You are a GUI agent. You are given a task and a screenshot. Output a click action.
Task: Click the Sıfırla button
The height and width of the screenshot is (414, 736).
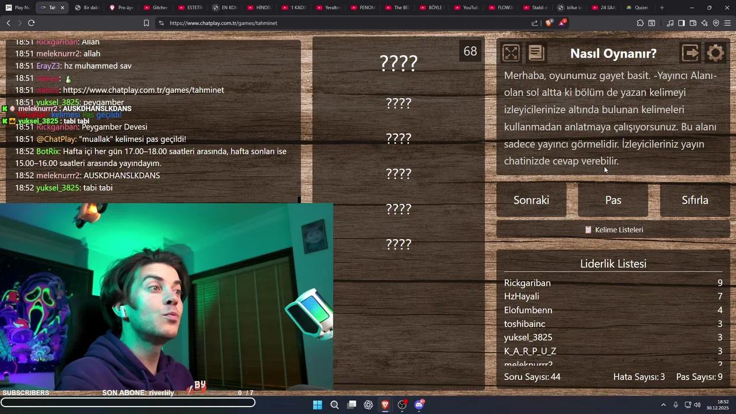click(695, 200)
